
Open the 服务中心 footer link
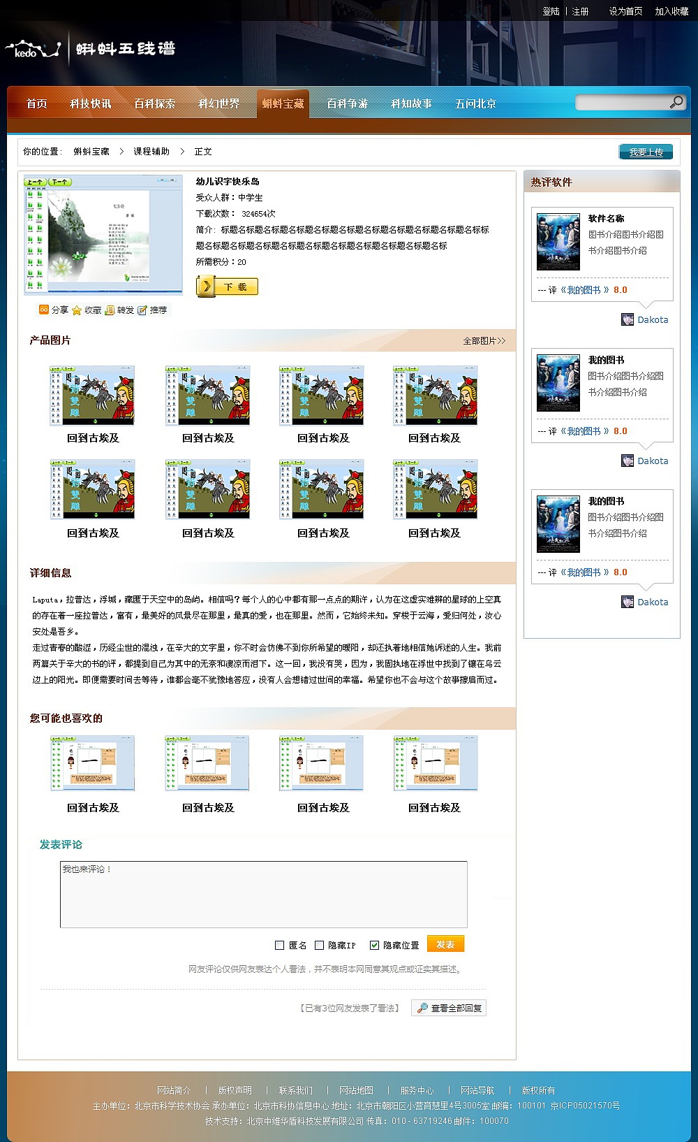pyautogui.click(x=417, y=1090)
